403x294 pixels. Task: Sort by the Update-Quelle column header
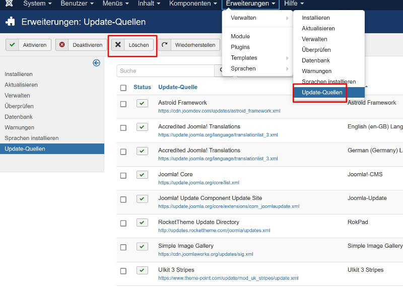178,87
